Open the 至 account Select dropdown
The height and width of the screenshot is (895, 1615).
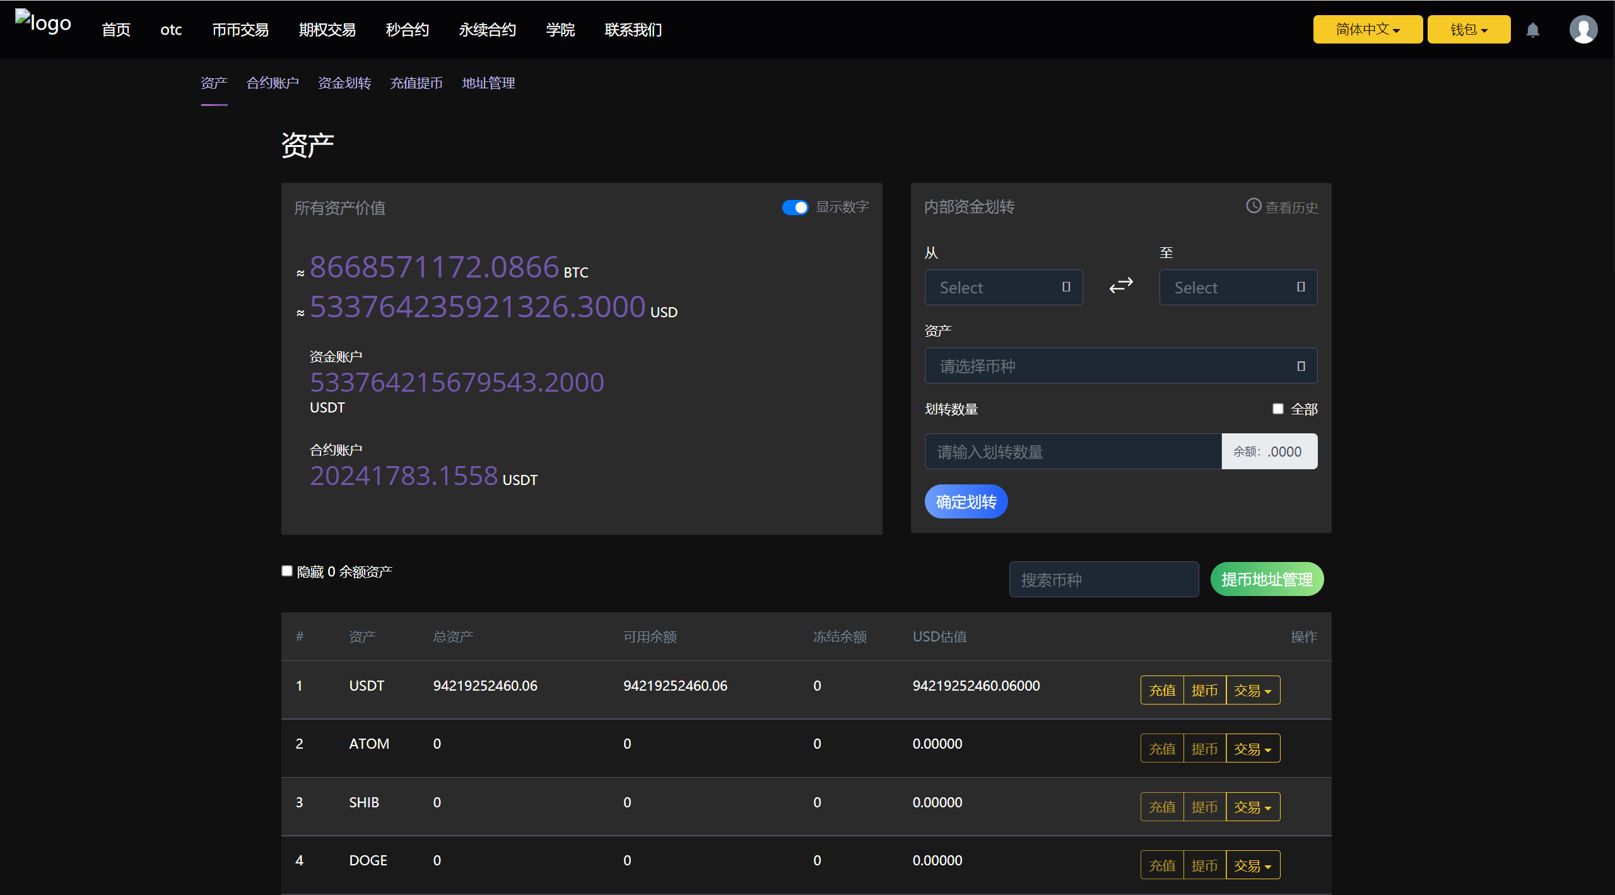pyautogui.click(x=1238, y=288)
